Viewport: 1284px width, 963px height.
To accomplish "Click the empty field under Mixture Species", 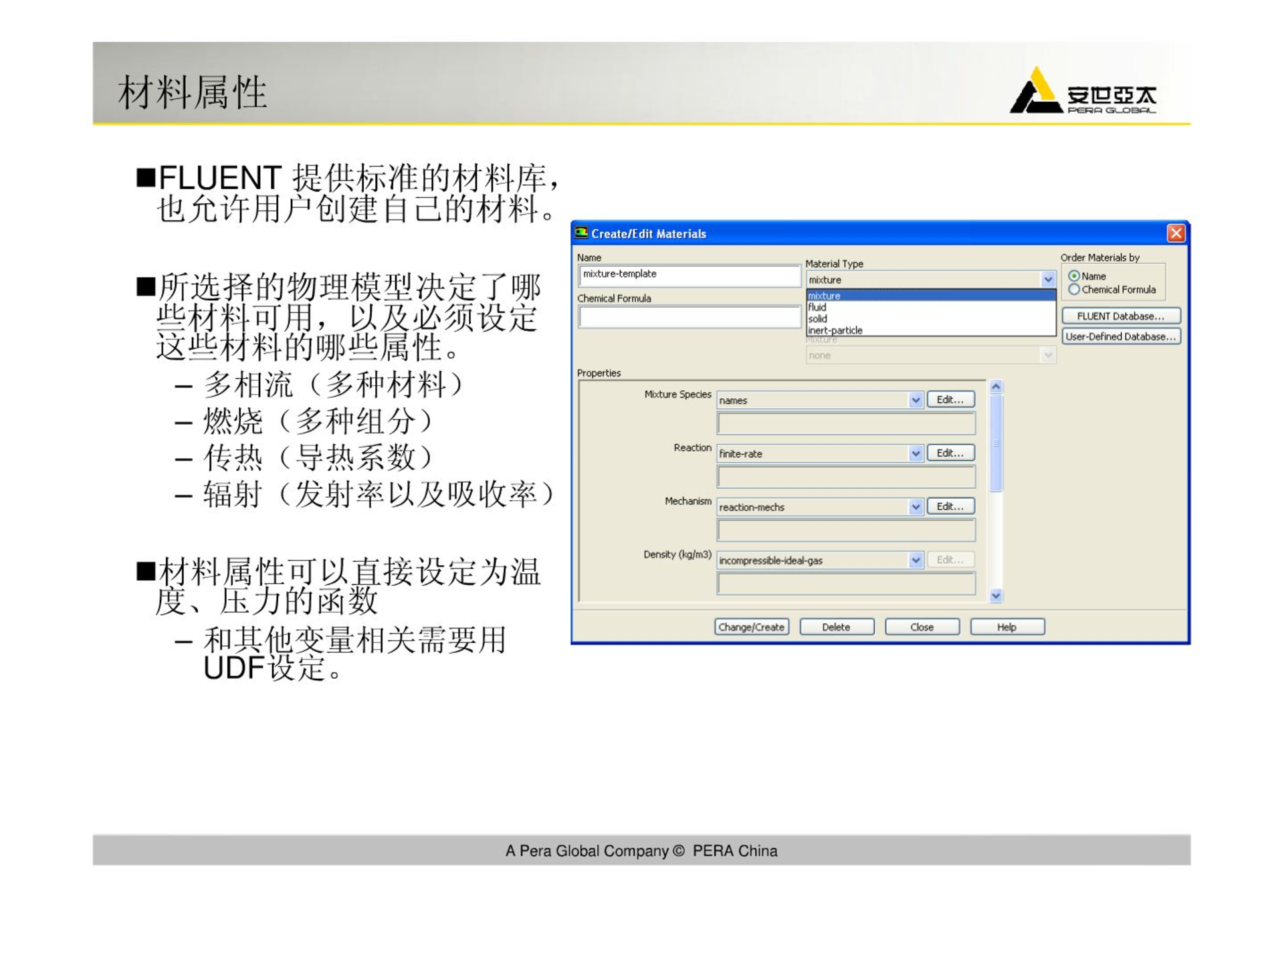I will click(x=846, y=423).
